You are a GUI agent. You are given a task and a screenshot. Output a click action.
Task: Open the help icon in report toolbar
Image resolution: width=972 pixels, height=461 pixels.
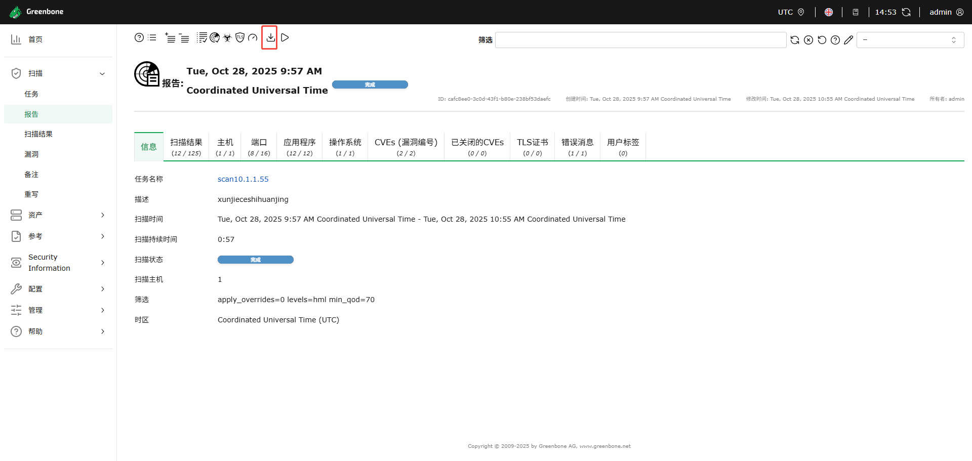coord(139,37)
